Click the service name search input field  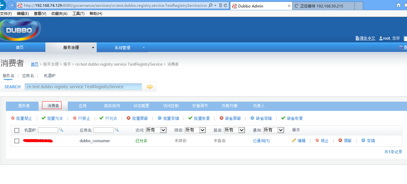[83, 87]
